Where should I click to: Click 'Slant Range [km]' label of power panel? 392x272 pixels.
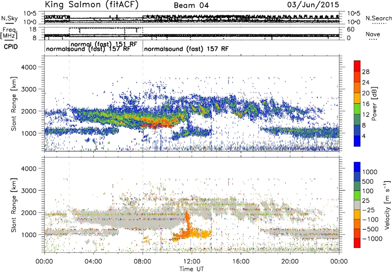click(x=14, y=104)
